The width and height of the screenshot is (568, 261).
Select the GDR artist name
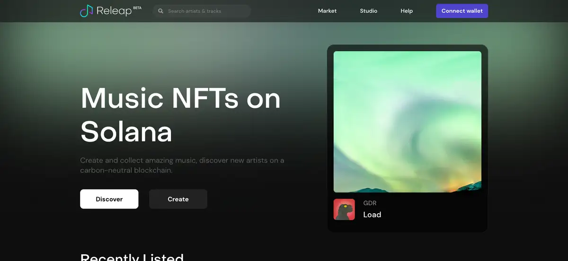[370, 203]
